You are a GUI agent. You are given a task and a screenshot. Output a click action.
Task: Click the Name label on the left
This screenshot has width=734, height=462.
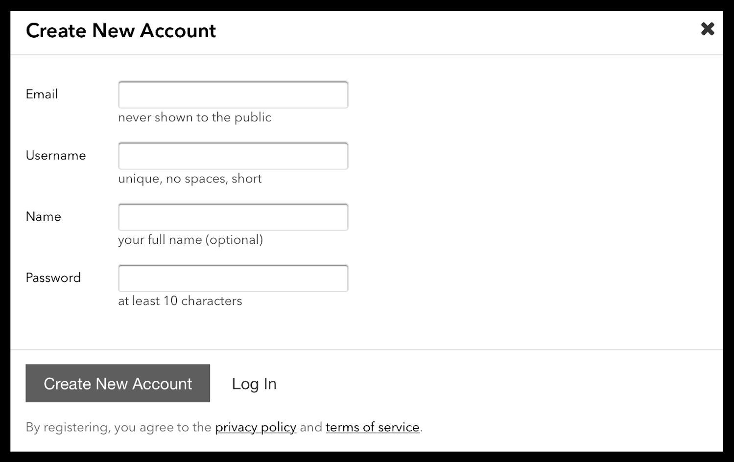pos(43,217)
